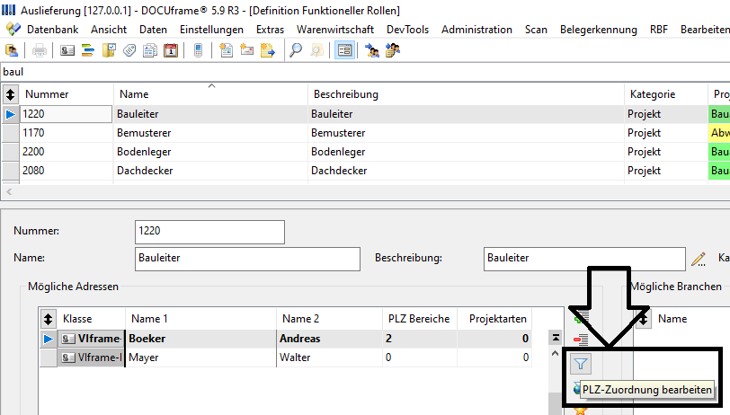Screen dimensions: 730x415
Task: Click the search field containing 'baul'
Action: click(365, 72)
